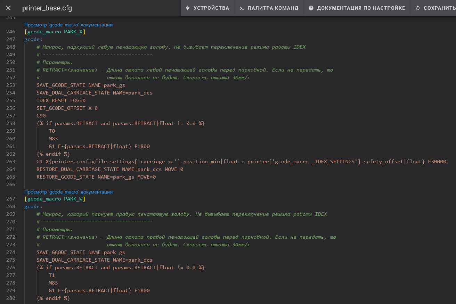Click empty line number 266 in gutter
The height and width of the screenshot is (304, 456).
point(11,184)
